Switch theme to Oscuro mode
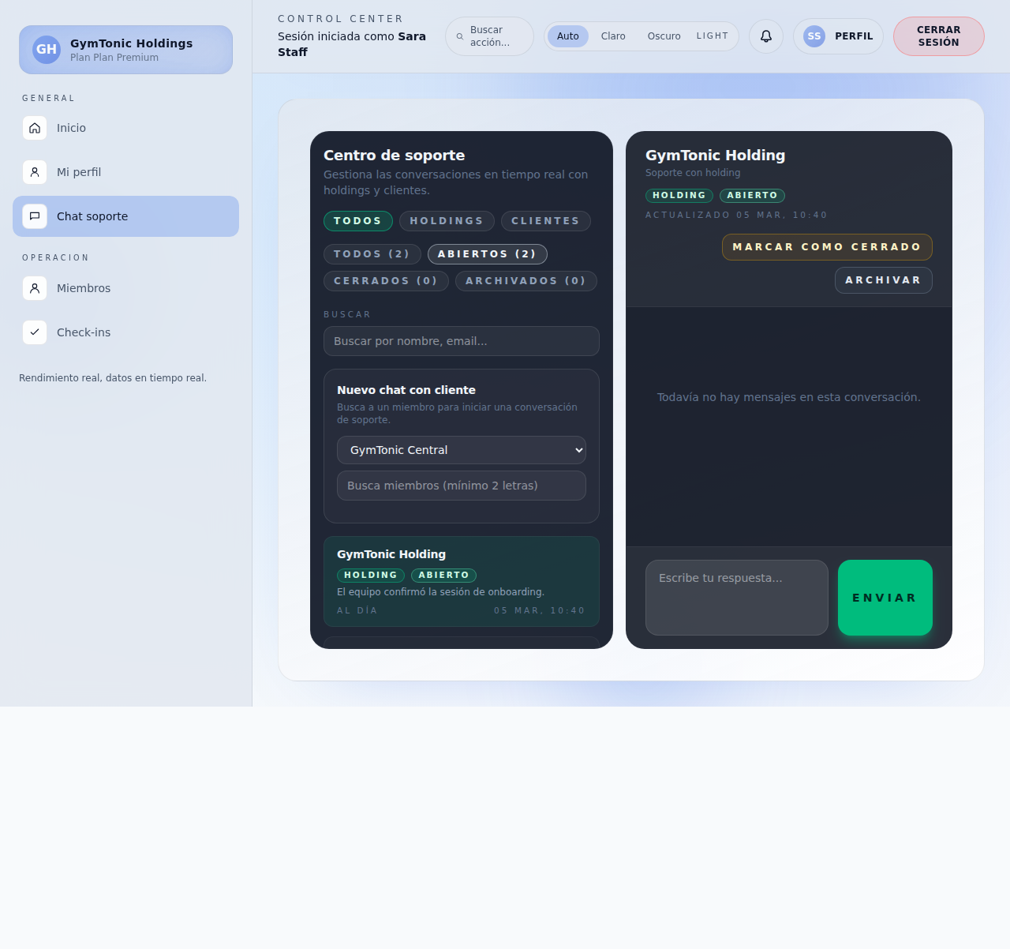Image resolution: width=1010 pixels, height=949 pixels. click(664, 36)
